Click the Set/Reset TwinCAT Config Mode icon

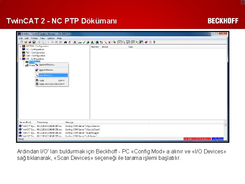97,42
